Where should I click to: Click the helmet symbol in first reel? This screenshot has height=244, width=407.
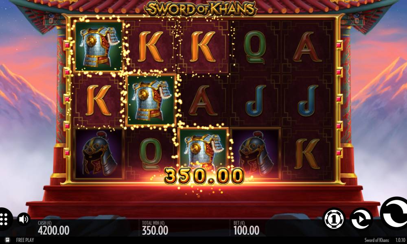(x=98, y=153)
